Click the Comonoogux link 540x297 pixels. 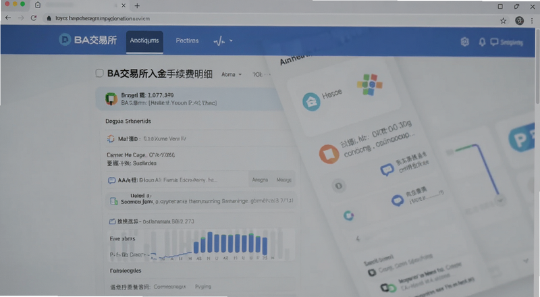170,287
